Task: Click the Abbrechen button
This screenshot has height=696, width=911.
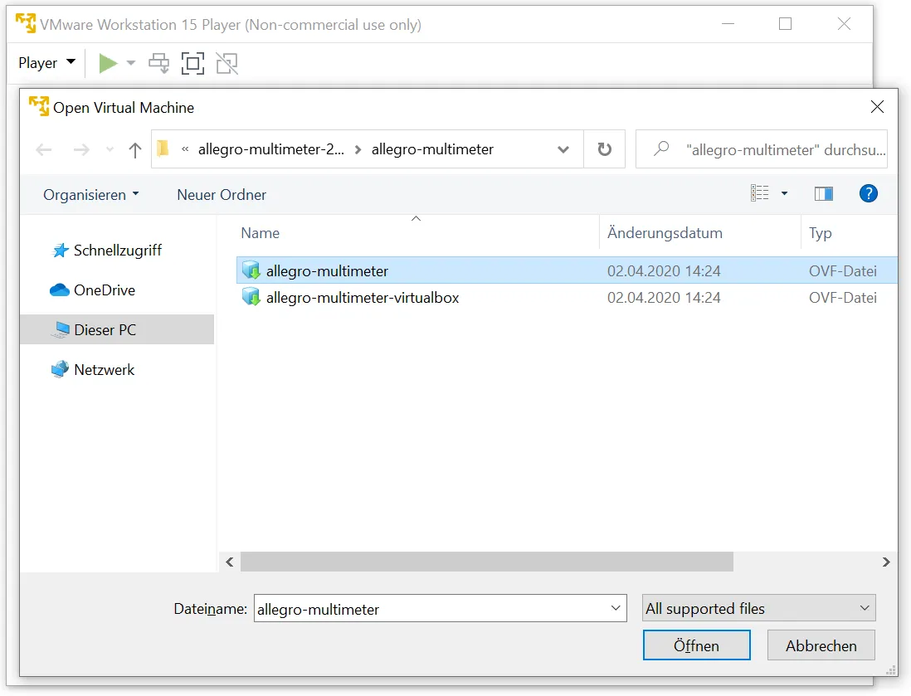Action: 821,645
